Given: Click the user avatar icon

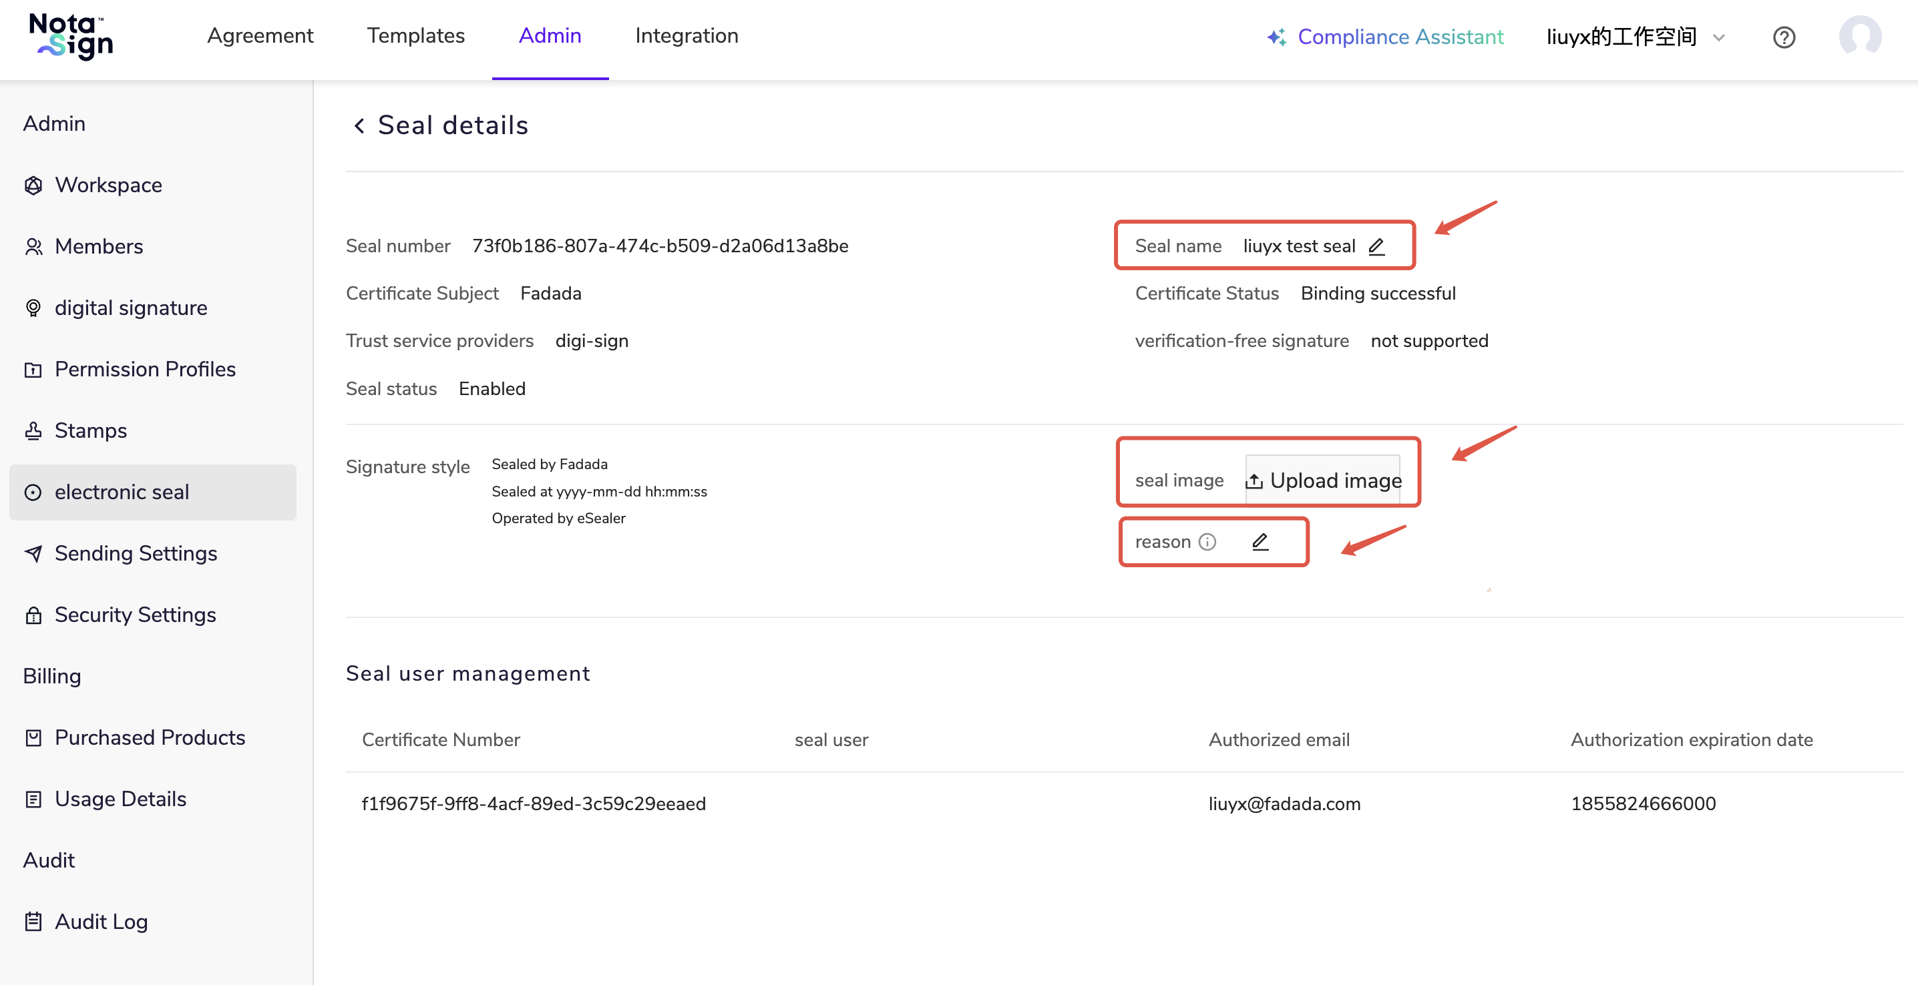Looking at the screenshot, I should point(1859,37).
